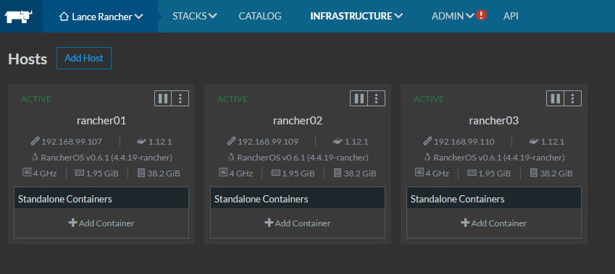This screenshot has height=274, width=615.
Task: Open the rancher02 more actions menu
Action: point(377,98)
